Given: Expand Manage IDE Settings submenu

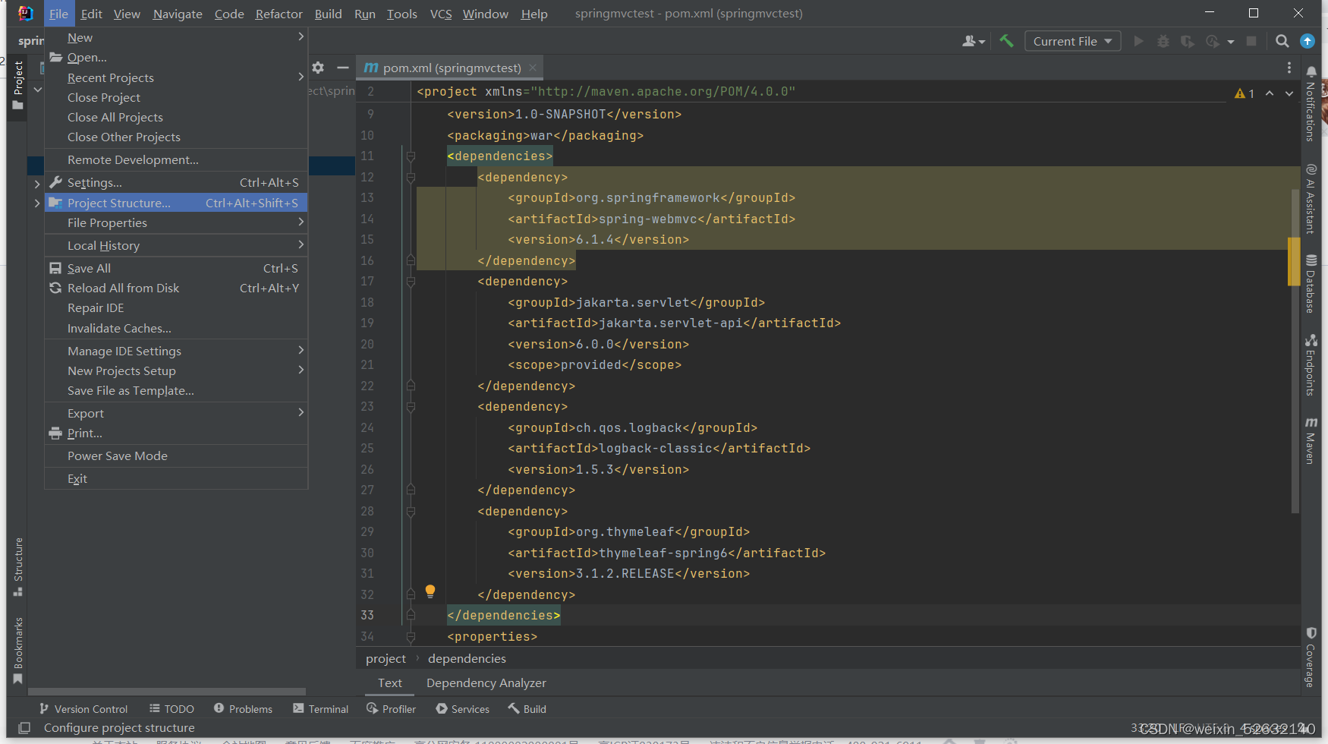Looking at the screenshot, I should click(176, 351).
